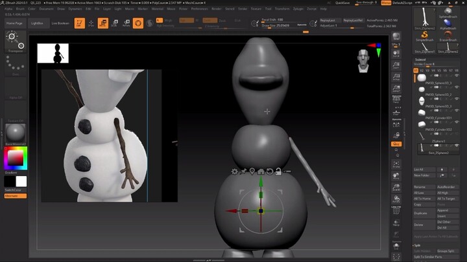Image resolution: width=467 pixels, height=262 pixels.
Task: Pick the SimpleBrush tool icon
Action: click(x=425, y=36)
